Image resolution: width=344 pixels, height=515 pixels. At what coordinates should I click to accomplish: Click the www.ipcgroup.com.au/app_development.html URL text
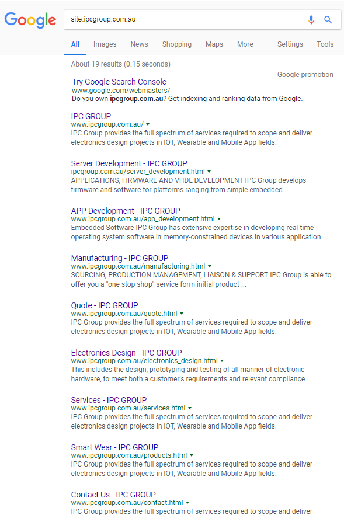[143, 219]
